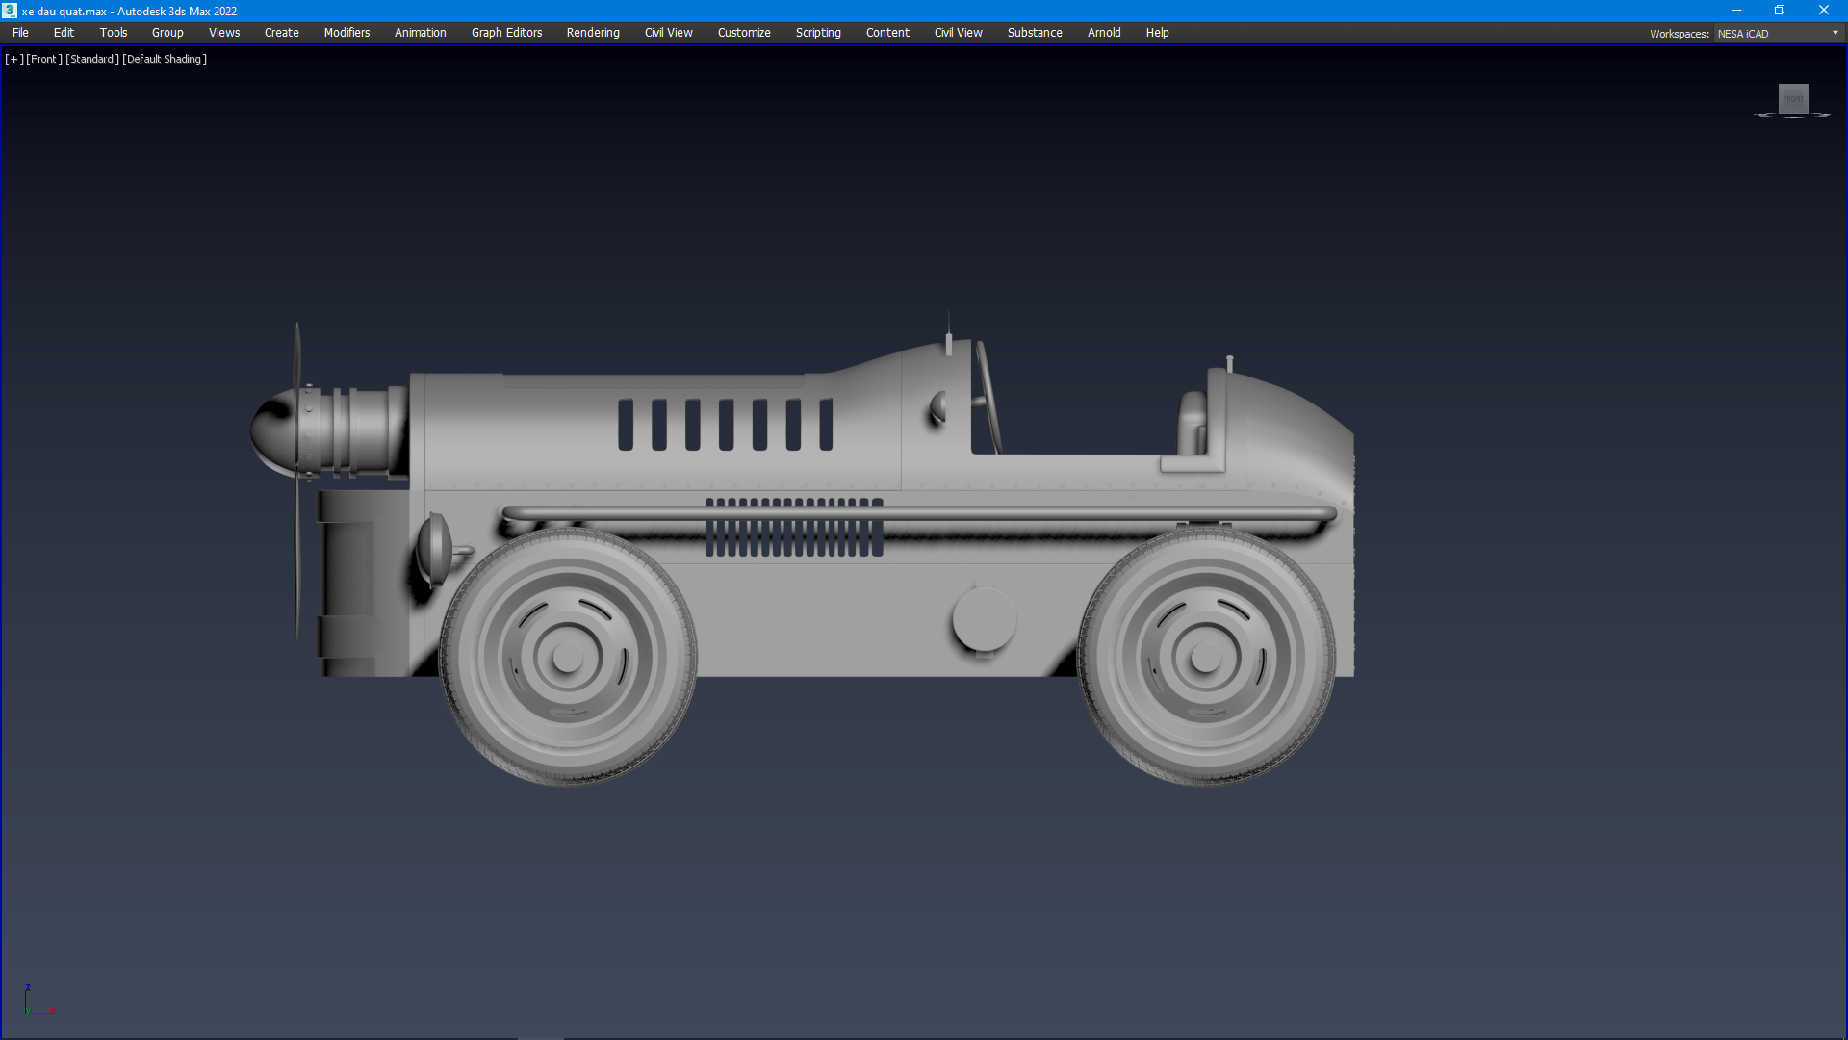Select the car's rear wheel hub
The image size is (1848, 1040).
coord(1206,658)
